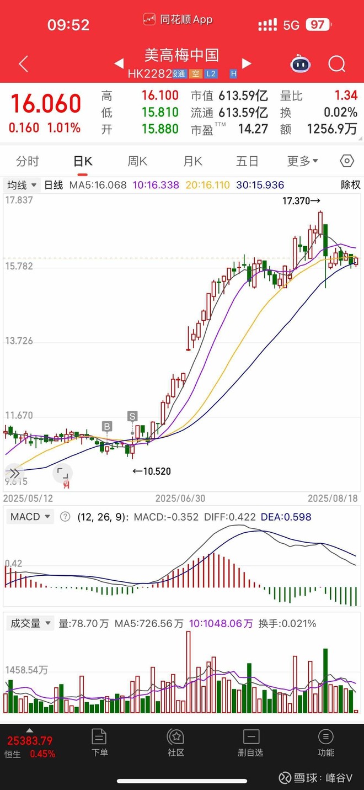
Task: Open the 成交量 indicator dropdown
Action: click(30, 624)
